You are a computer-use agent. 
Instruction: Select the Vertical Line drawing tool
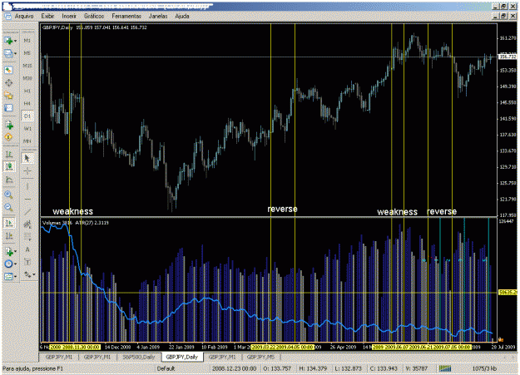pos(27,187)
